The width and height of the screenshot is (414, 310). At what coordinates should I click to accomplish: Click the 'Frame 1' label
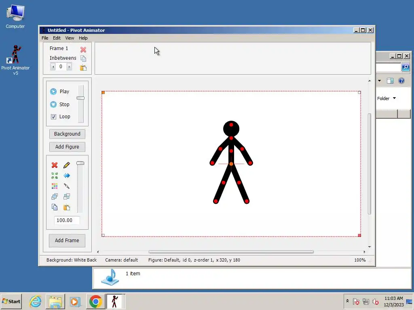pos(59,48)
